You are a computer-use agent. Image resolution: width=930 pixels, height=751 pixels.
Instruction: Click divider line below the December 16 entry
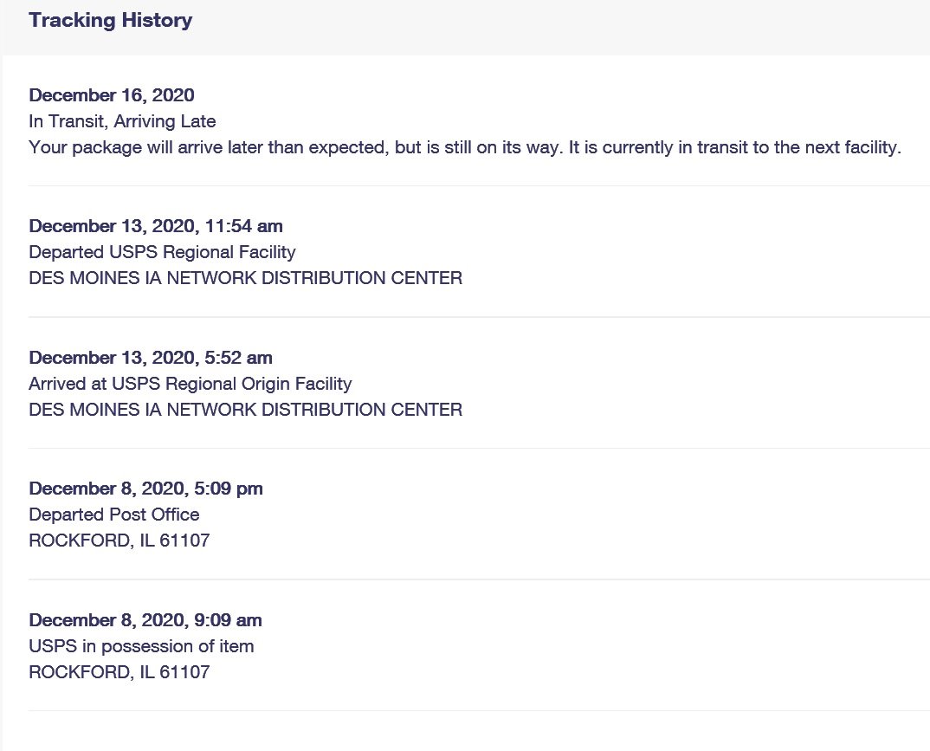479,185
